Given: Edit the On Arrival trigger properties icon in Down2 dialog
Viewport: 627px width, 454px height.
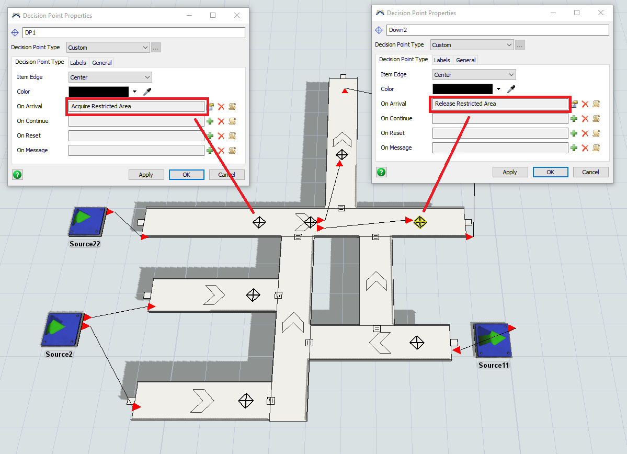Looking at the screenshot, I should coord(574,104).
